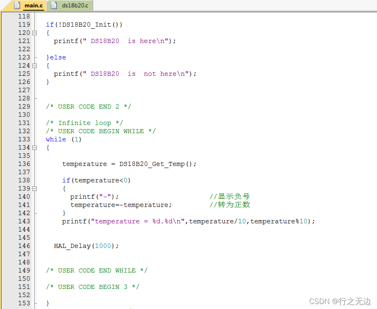The width and height of the screenshot is (377, 309).
Task: Collapse the code block at line 120
Action: click(x=35, y=33)
